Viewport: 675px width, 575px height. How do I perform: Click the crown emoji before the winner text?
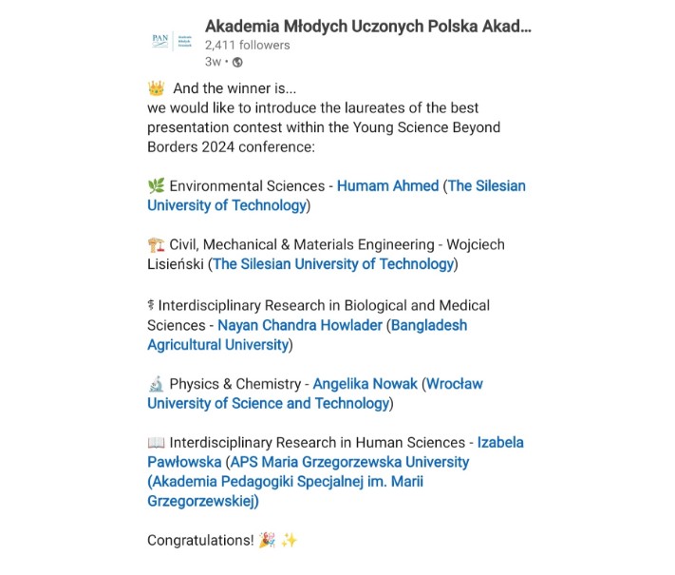(x=156, y=88)
